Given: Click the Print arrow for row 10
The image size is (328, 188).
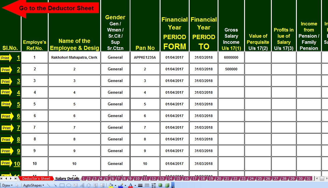Looking at the screenshot, I should pyautogui.click(x=6, y=163).
